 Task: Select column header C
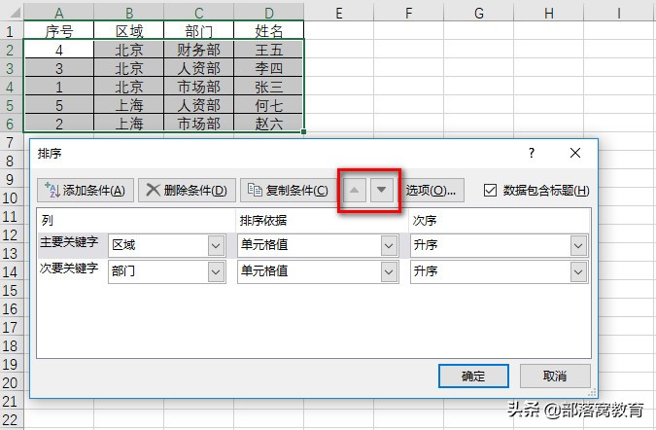coord(198,13)
